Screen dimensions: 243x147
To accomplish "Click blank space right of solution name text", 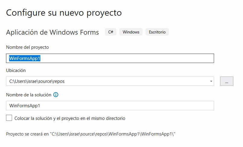I will [127, 106].
